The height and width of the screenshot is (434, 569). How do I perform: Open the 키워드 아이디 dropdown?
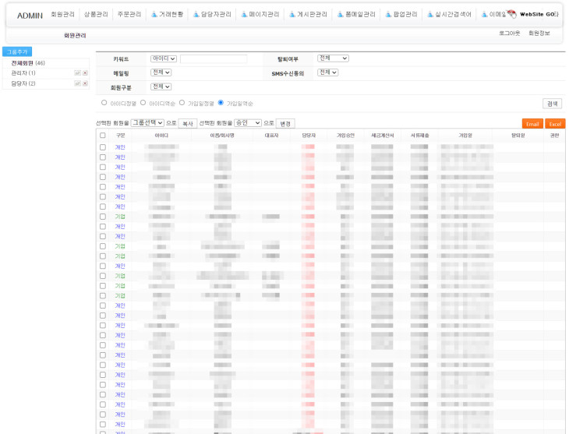(164, 58)
